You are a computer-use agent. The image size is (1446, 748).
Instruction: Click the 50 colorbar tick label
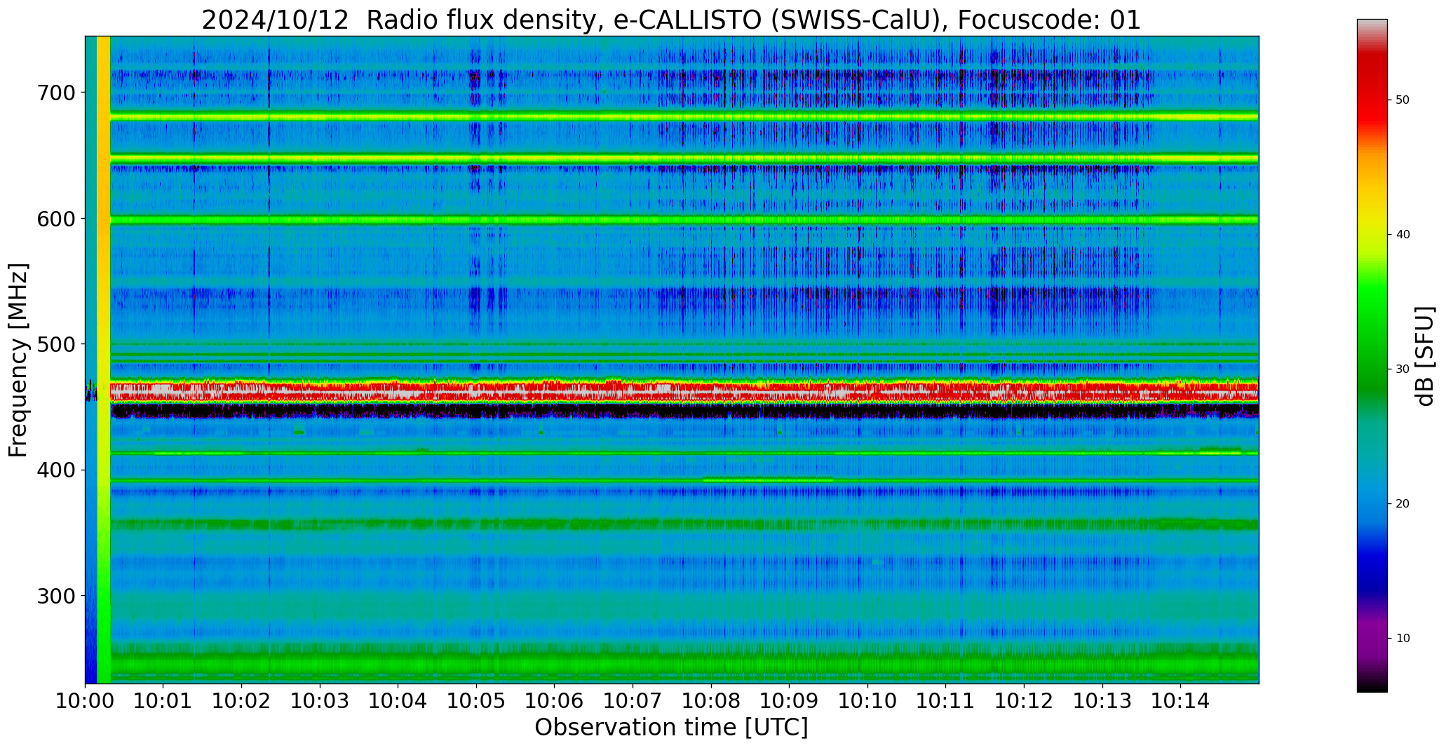pyautogui.click(x=1403, y=100)
